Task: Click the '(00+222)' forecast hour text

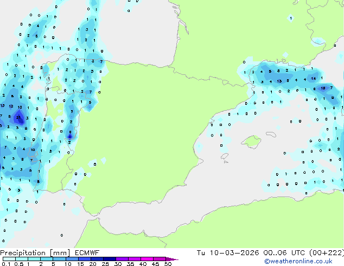Action: (327, 253)
